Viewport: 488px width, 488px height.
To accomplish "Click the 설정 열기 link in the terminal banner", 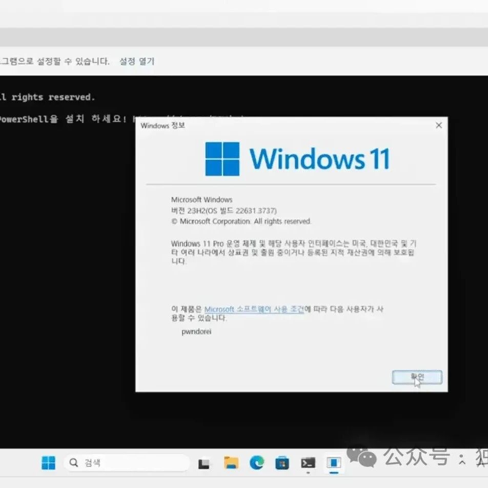I will click(x=137, y=61).
